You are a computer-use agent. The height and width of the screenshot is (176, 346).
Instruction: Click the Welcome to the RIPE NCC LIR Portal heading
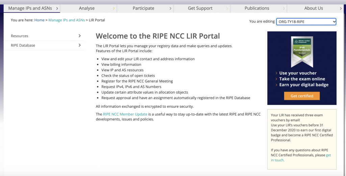tap(158, 36)
